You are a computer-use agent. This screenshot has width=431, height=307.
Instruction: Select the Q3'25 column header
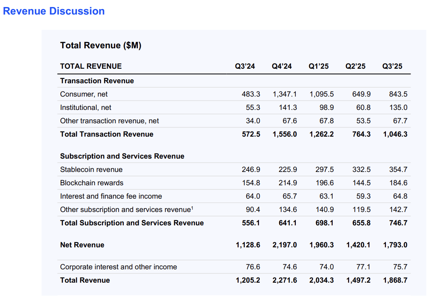tap(392, 66)
